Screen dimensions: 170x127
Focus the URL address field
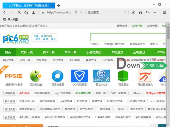tap(59, 12)
